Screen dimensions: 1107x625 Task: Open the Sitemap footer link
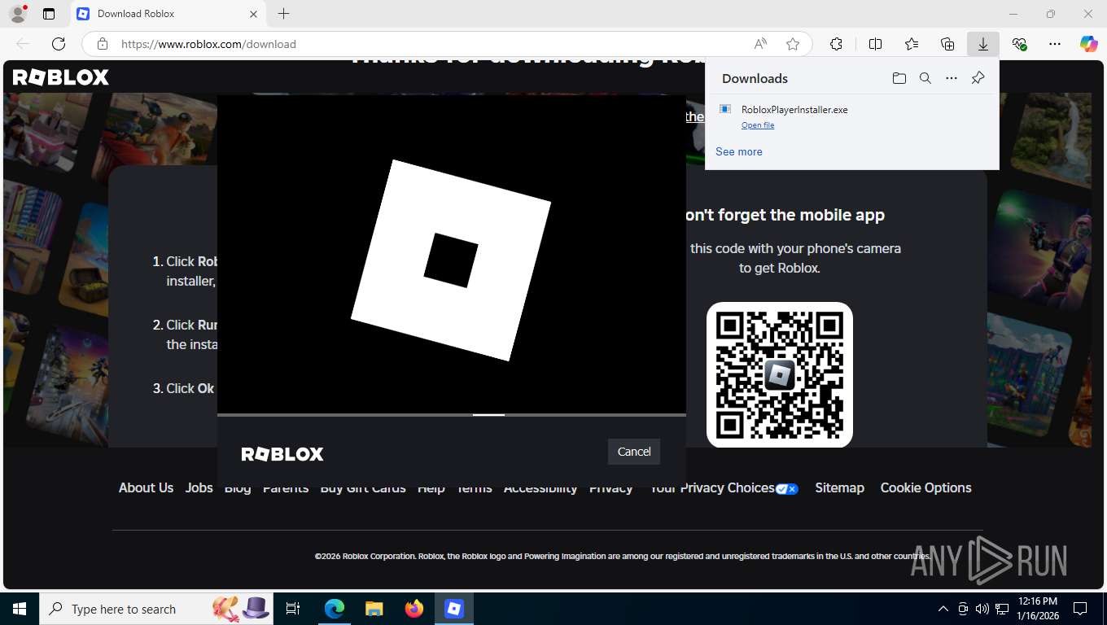click(x=839, y=487)
